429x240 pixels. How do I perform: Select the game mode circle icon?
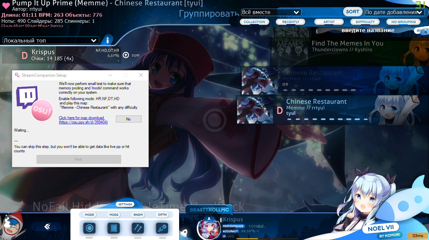(x=89, y=228)
